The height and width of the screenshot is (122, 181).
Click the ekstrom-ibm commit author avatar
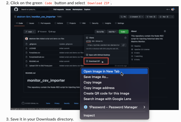(27, 39)
